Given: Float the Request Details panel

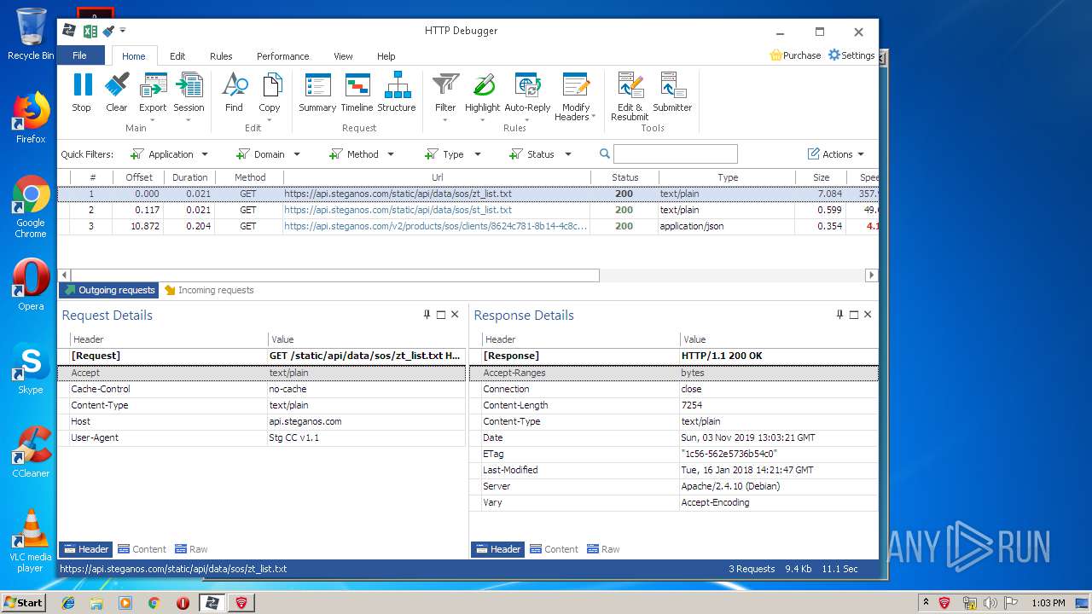Looking at the screenshot, I should tap(441, 315).
